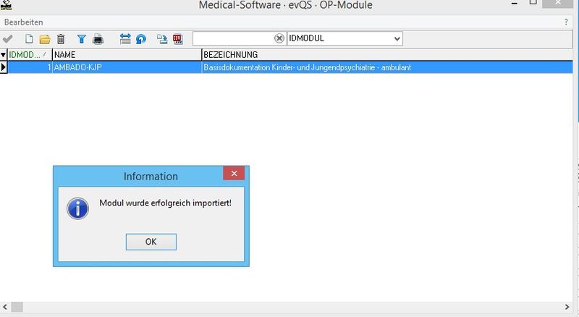Clear the search field with the round X icon
The height and width of the screenshot is (317, 579).
tap(279, 38)
